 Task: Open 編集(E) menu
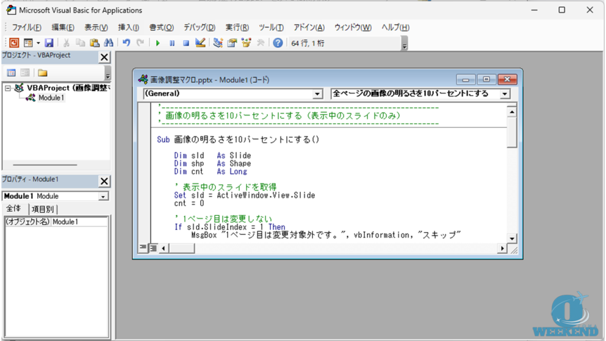click(63, 27)
